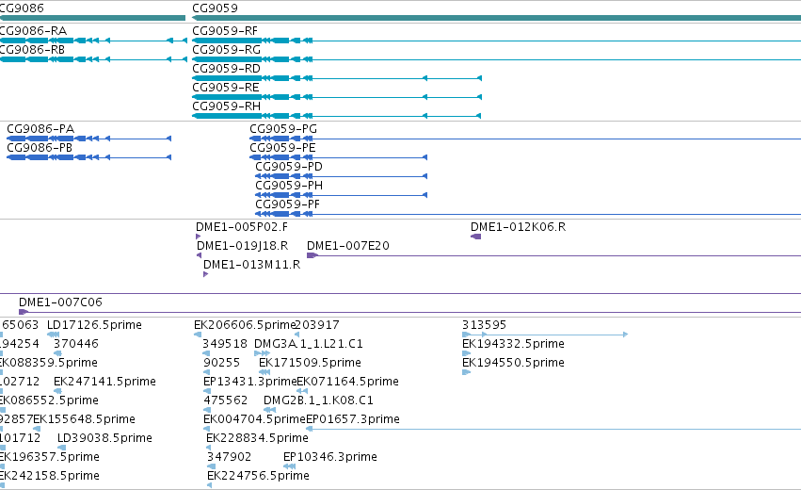Select transcript CG9059-RG label
Screen dimensions: 801x490
tap(226, 50)
